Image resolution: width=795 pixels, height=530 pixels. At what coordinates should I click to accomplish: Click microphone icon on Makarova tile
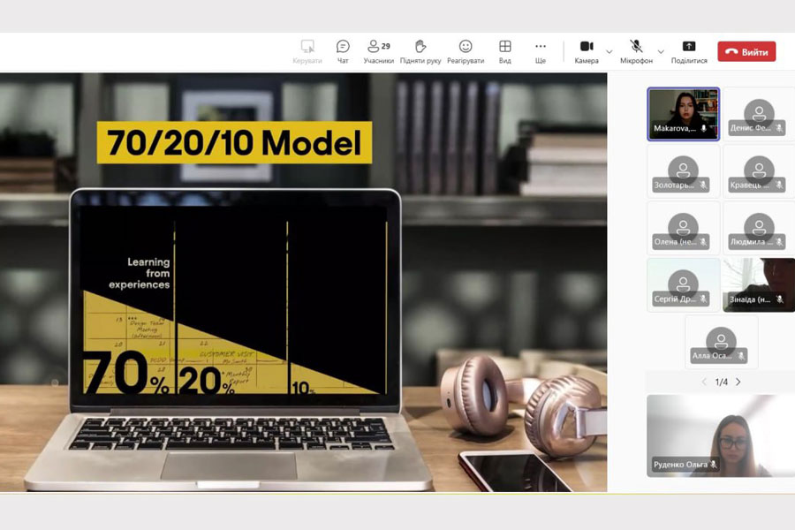coord(704,128)
